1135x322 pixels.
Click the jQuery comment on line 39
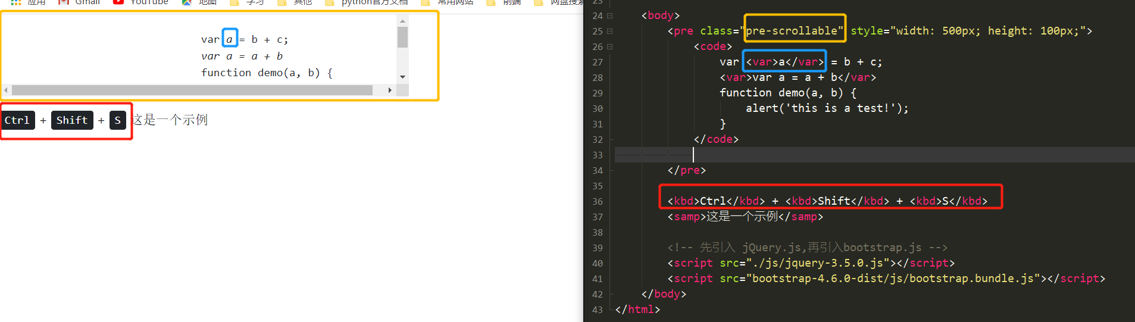807,248
